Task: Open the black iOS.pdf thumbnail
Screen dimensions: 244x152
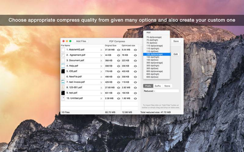Action: [x=63, y=71]
